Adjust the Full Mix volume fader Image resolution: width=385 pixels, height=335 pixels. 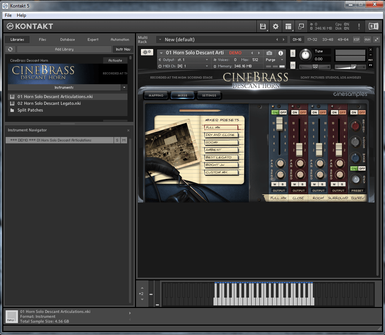click(280, 124)
